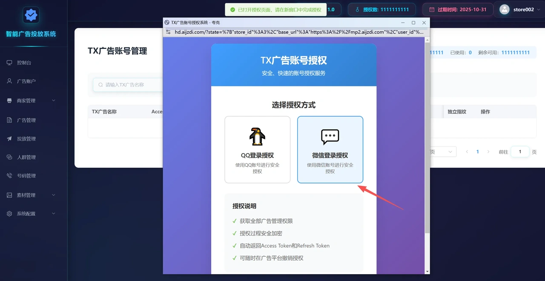
Task: Click the 剩余可用 count text
Action: click(x=504, y=52)
